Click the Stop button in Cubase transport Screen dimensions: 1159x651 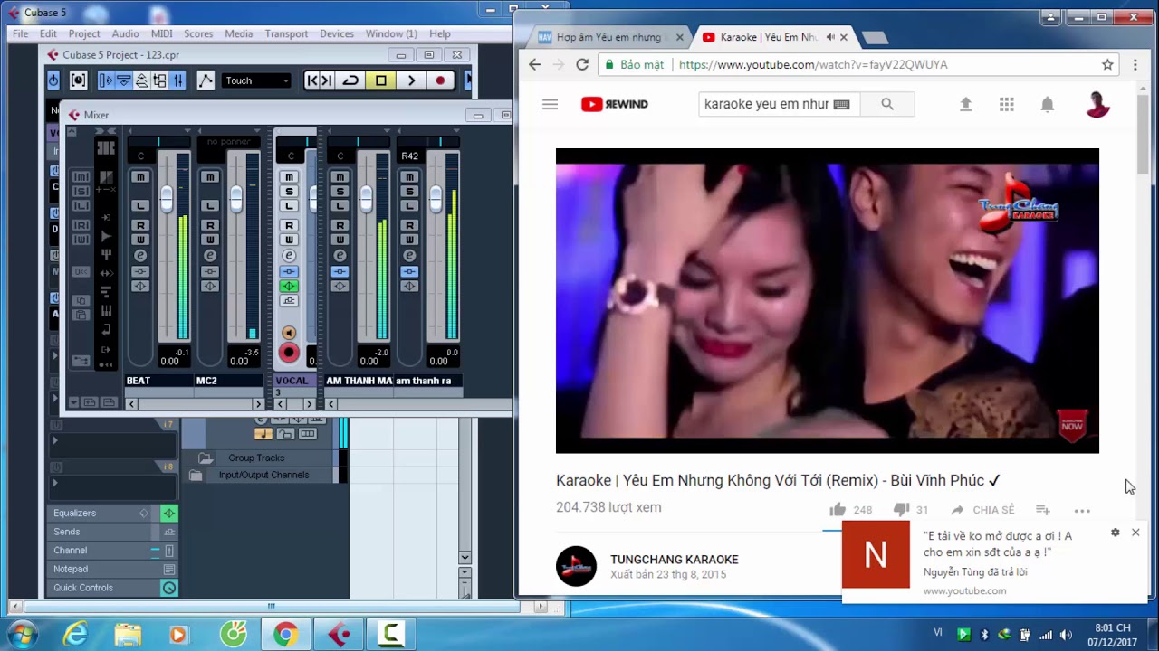tap(381, 80)
